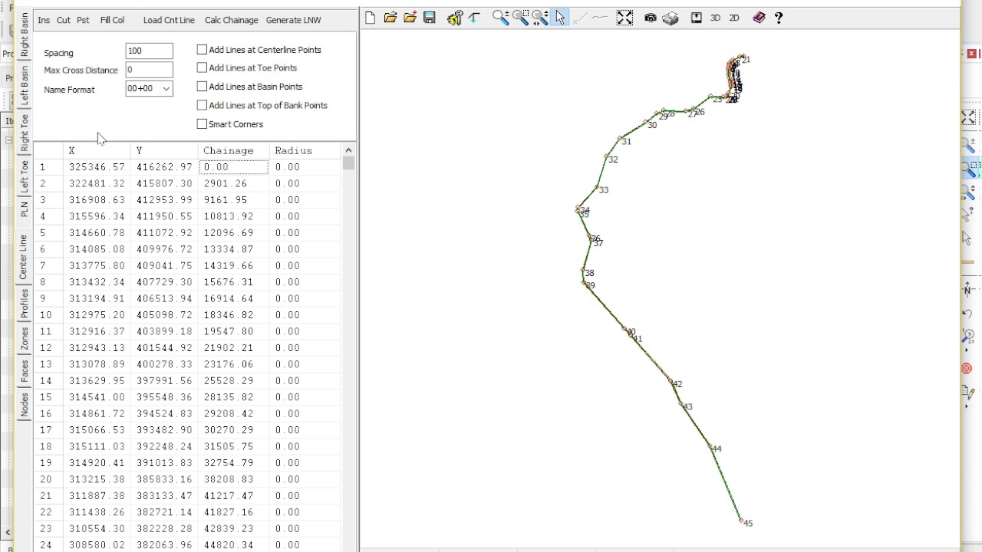Check Add Lines at Top of Bank Points
Screen dimensions: 982x552
202,105
